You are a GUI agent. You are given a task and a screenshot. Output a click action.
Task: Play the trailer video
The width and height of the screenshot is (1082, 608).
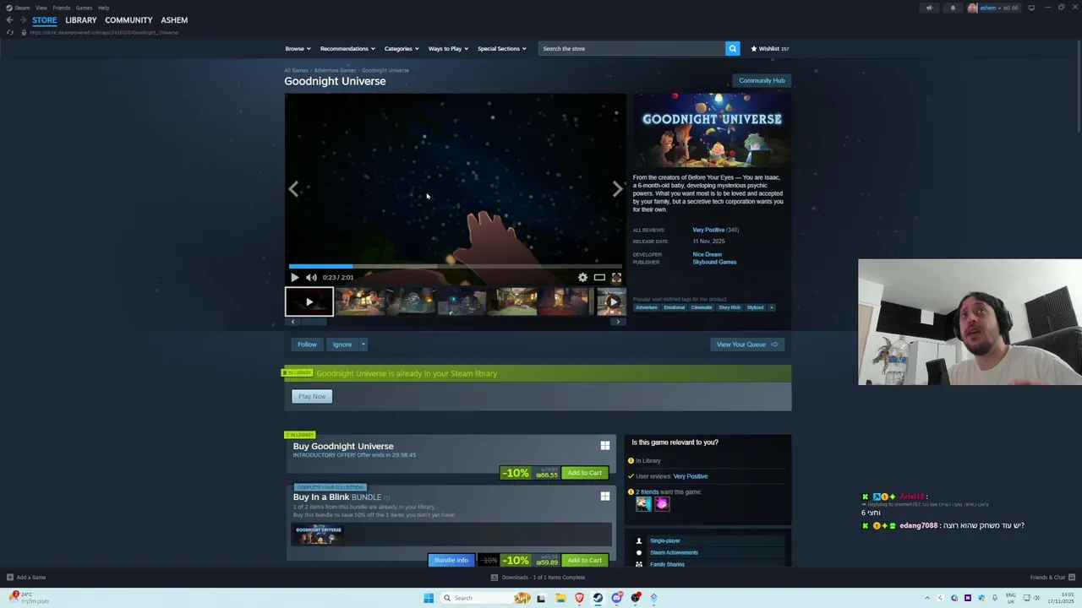coord(294,277)
